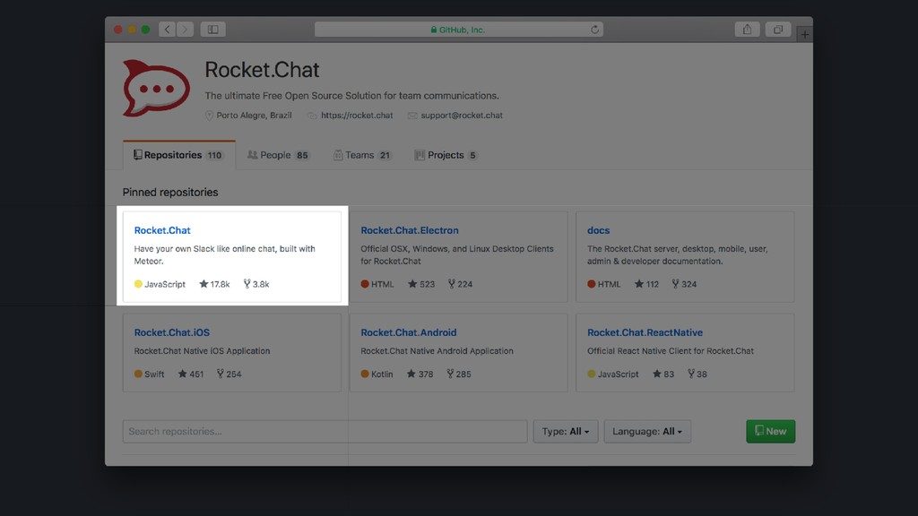
Task: Click the green New repository button
Action: click(770, 431)
